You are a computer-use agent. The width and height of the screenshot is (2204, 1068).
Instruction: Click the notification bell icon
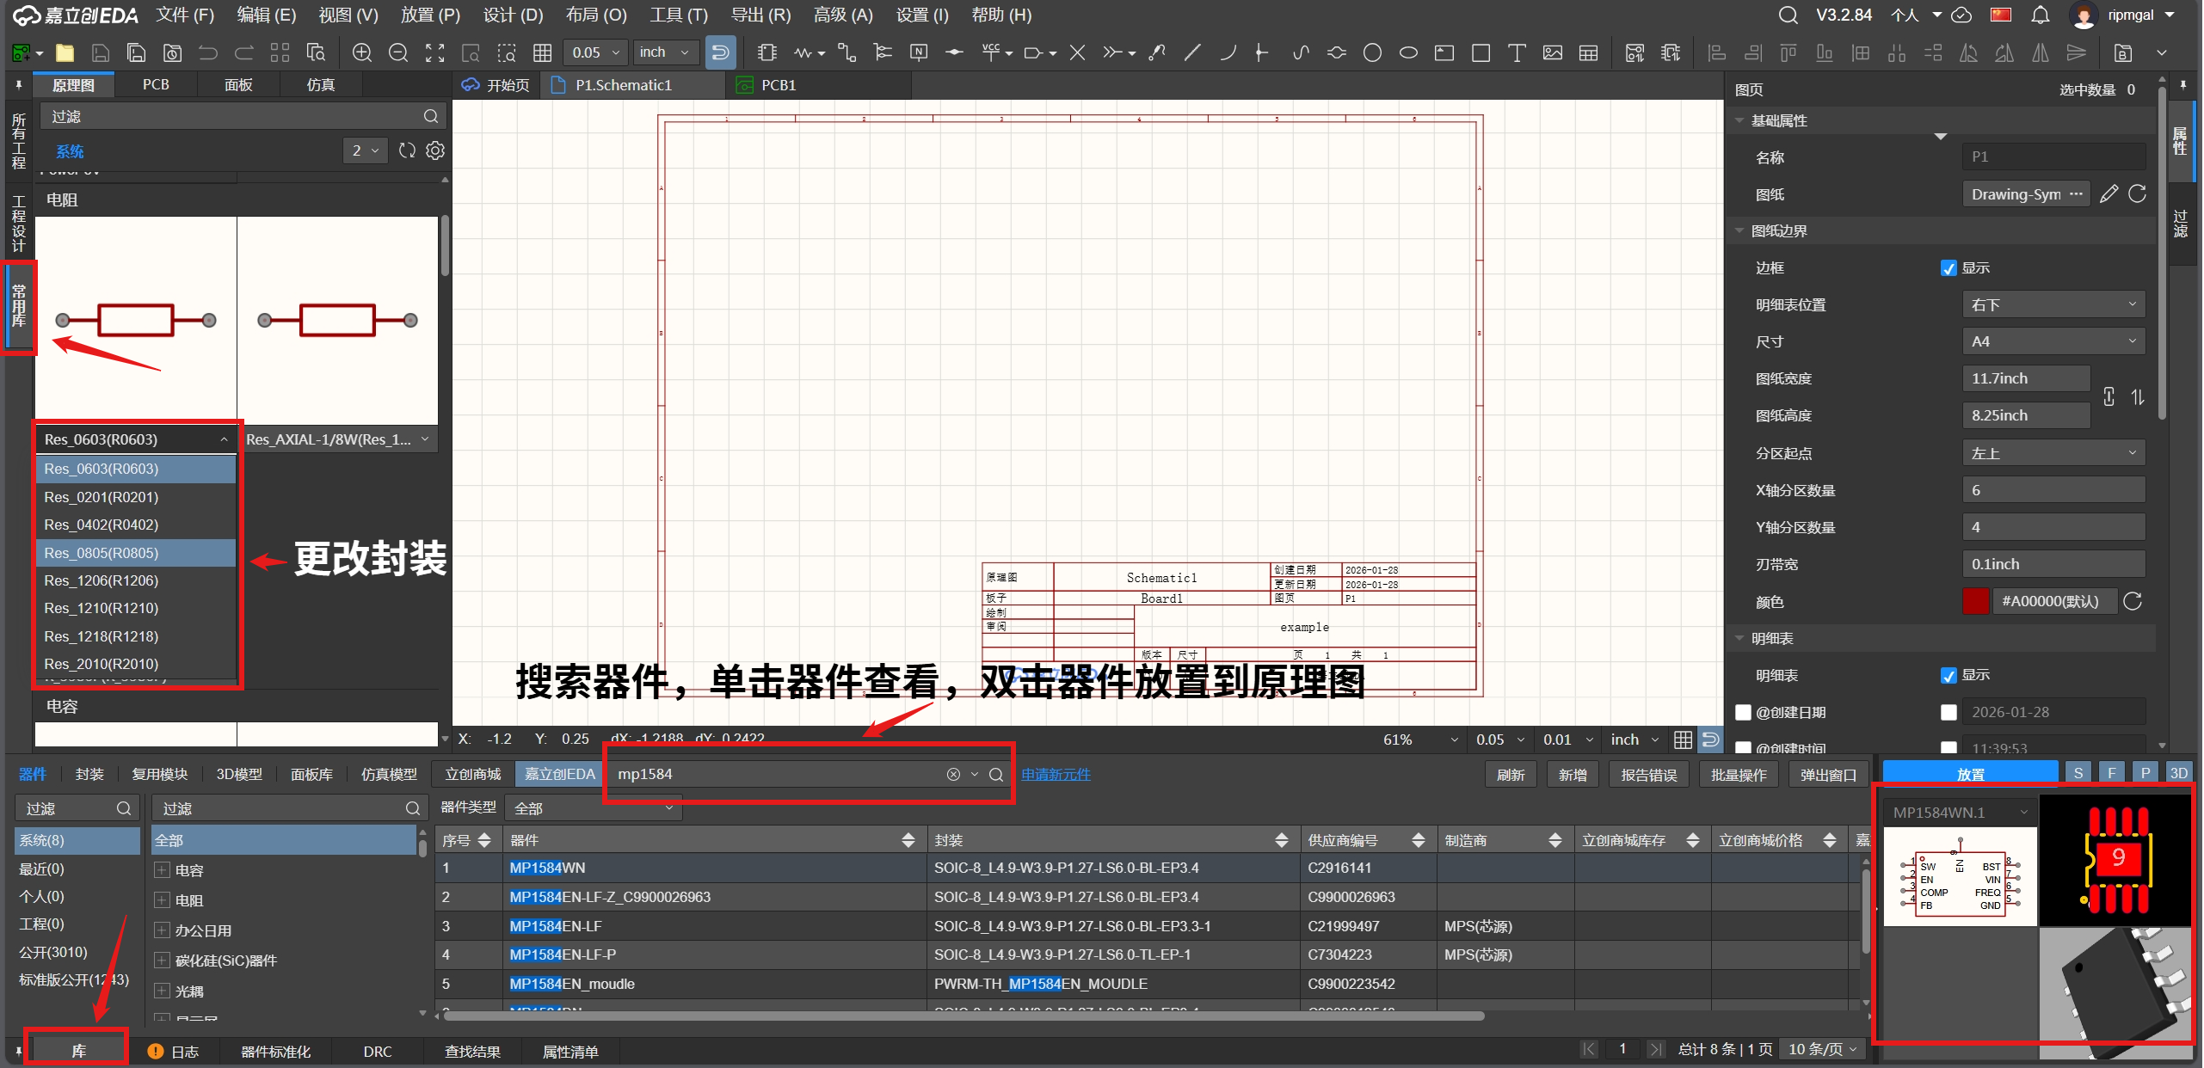click(2040, 15)
